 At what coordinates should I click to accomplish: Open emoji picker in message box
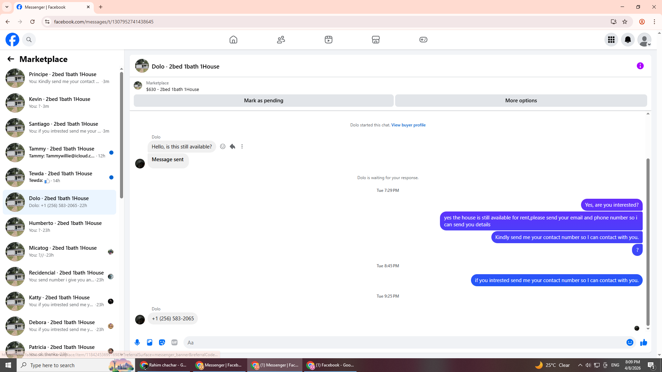coord(630,342)
